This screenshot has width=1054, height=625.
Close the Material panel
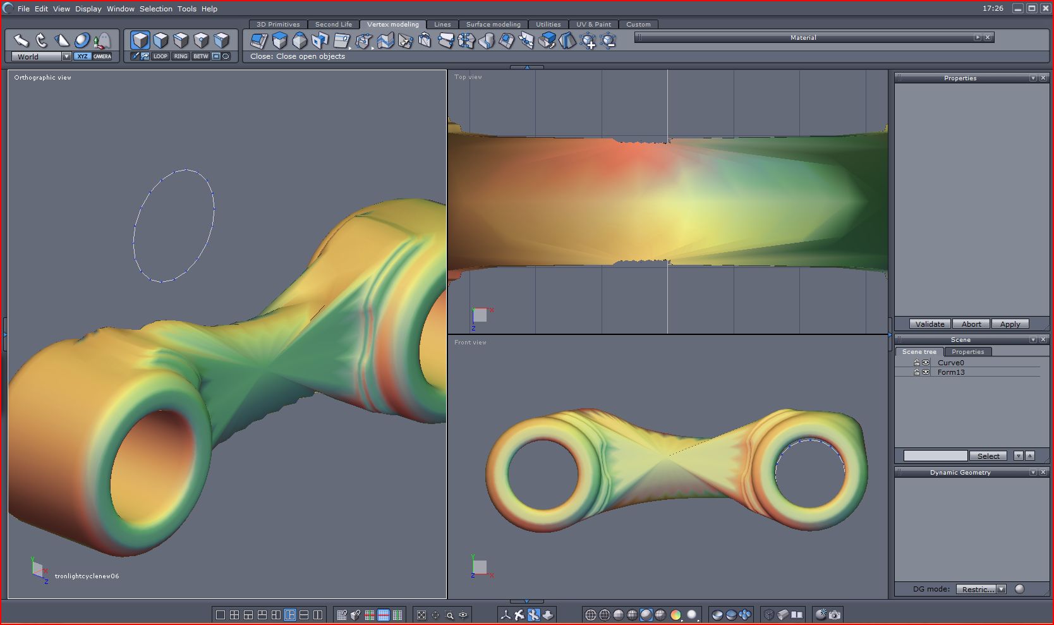click(x=988, y=38)
